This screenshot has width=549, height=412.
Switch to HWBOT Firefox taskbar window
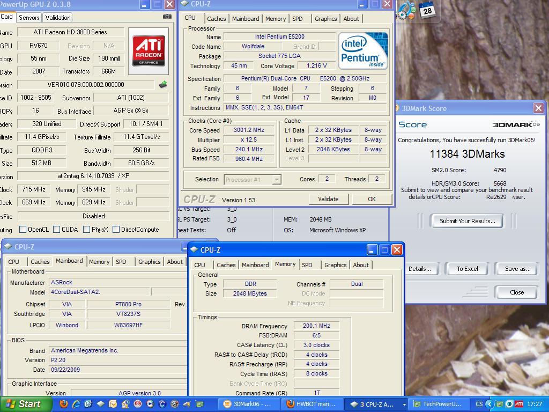point(311,404)
